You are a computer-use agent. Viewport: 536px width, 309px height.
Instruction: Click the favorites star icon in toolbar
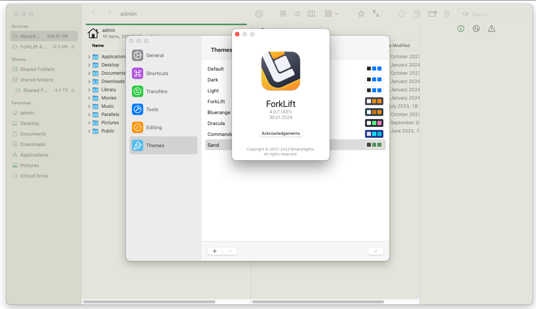[x=361, y=14]
